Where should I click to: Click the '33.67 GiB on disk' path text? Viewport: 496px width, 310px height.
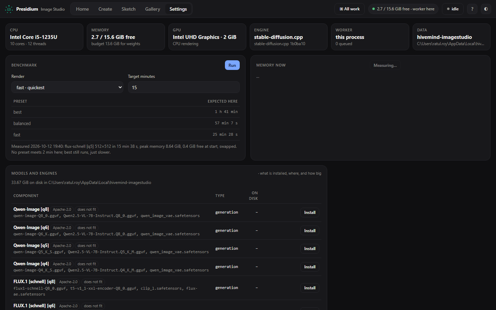click(81, 183)
